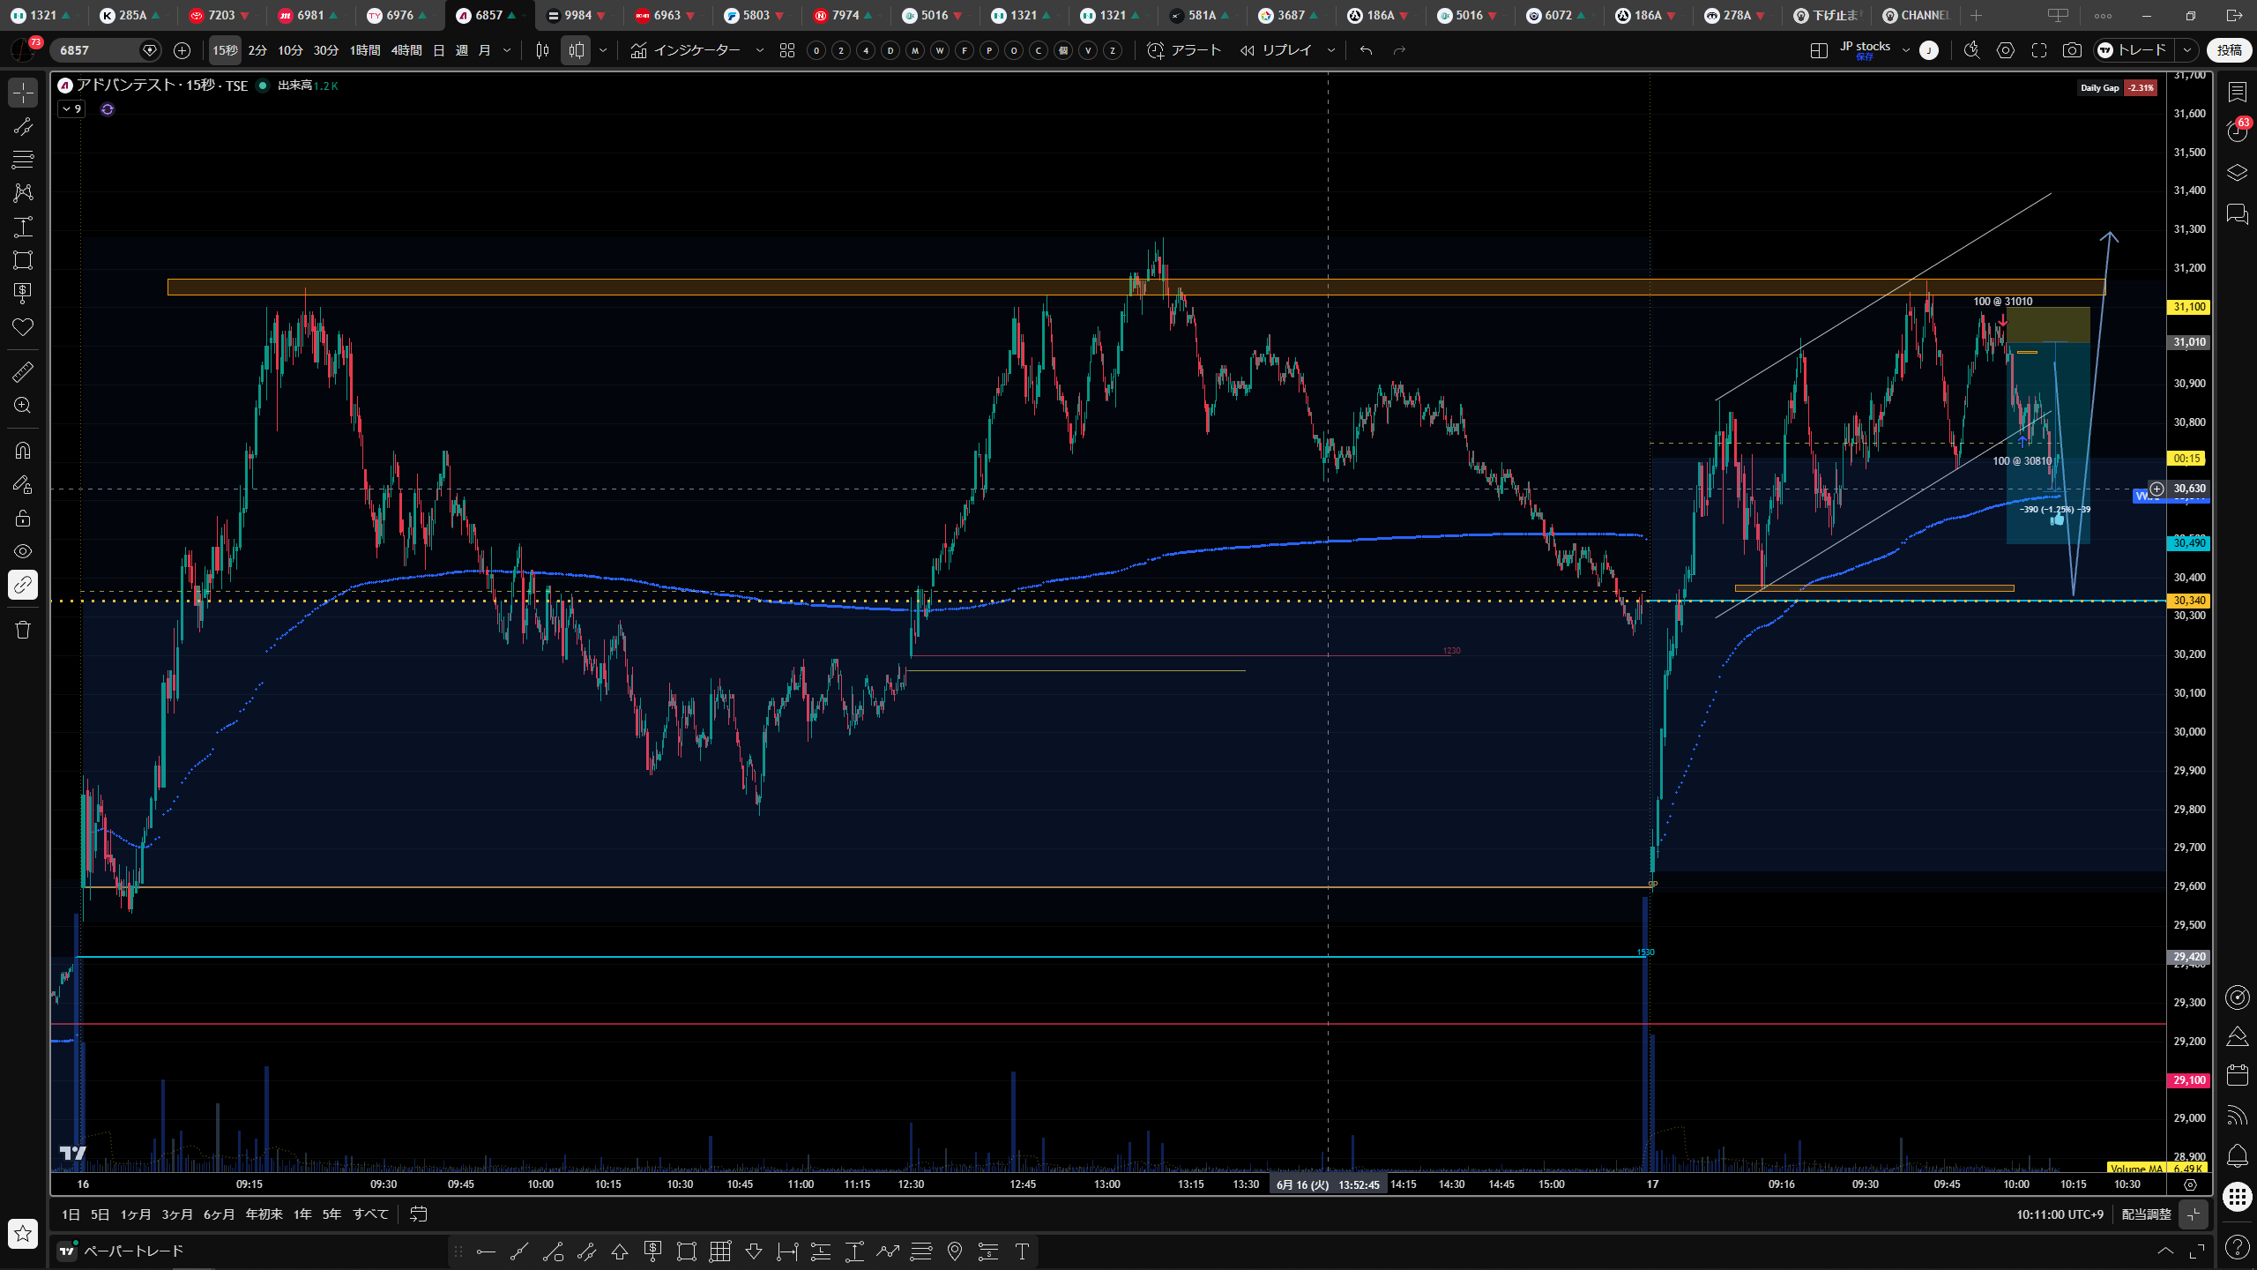Toggle fullscreen chart mode

pyautogui.click(x=2038, y=50)
